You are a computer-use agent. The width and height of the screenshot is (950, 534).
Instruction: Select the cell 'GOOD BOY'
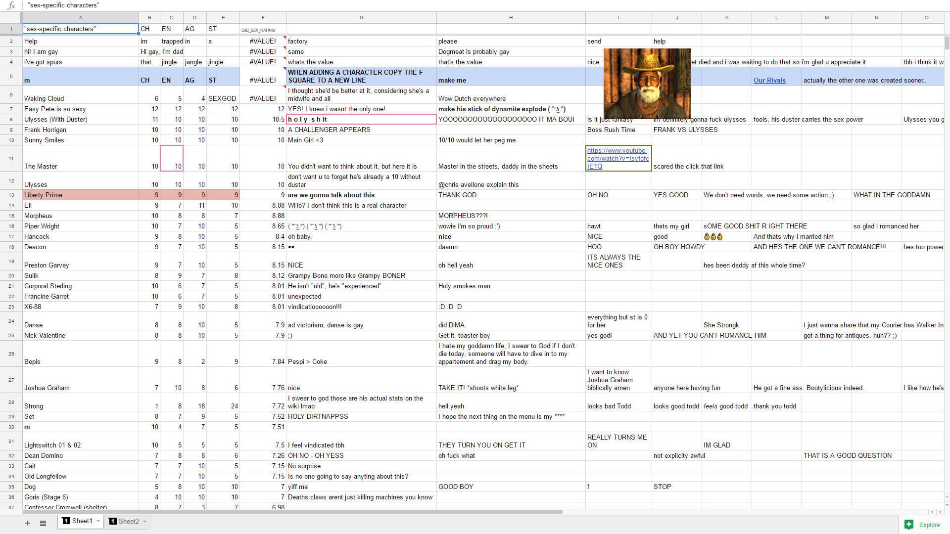511,487
